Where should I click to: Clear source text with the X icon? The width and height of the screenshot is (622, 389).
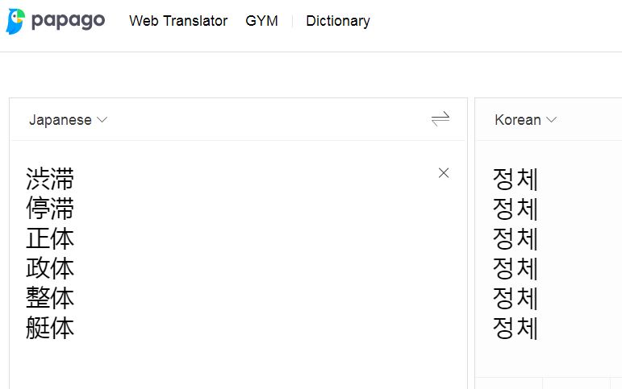444,172
